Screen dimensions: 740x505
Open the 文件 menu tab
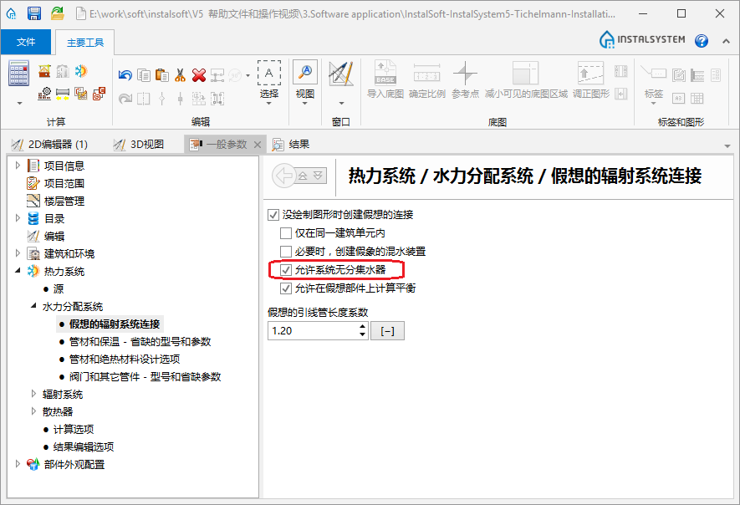26,42
